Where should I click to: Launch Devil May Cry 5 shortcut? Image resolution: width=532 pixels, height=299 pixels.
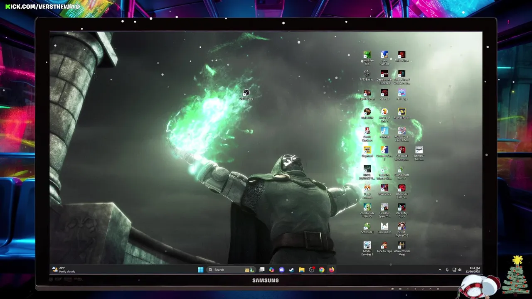click(x=401, y=211)
